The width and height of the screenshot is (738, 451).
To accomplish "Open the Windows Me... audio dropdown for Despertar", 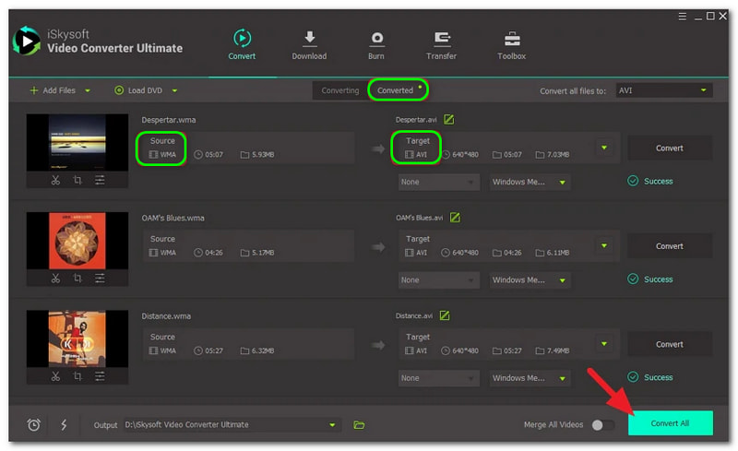I will click(x=530, y=182).
